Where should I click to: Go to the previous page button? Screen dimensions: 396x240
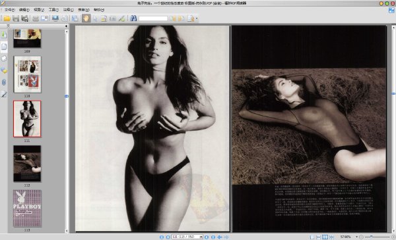click(168, 237)
